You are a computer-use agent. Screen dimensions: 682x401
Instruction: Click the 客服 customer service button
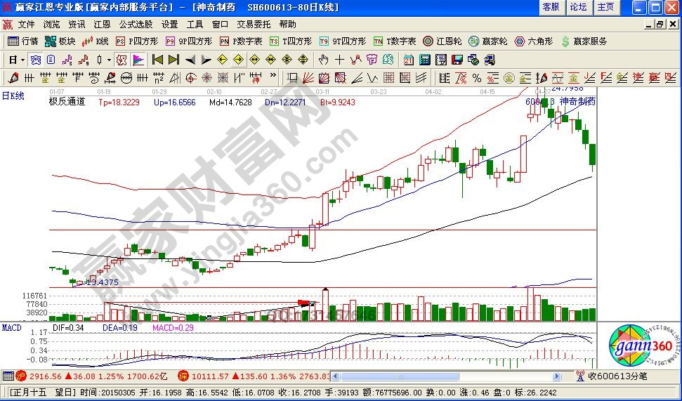click(551, 7)
